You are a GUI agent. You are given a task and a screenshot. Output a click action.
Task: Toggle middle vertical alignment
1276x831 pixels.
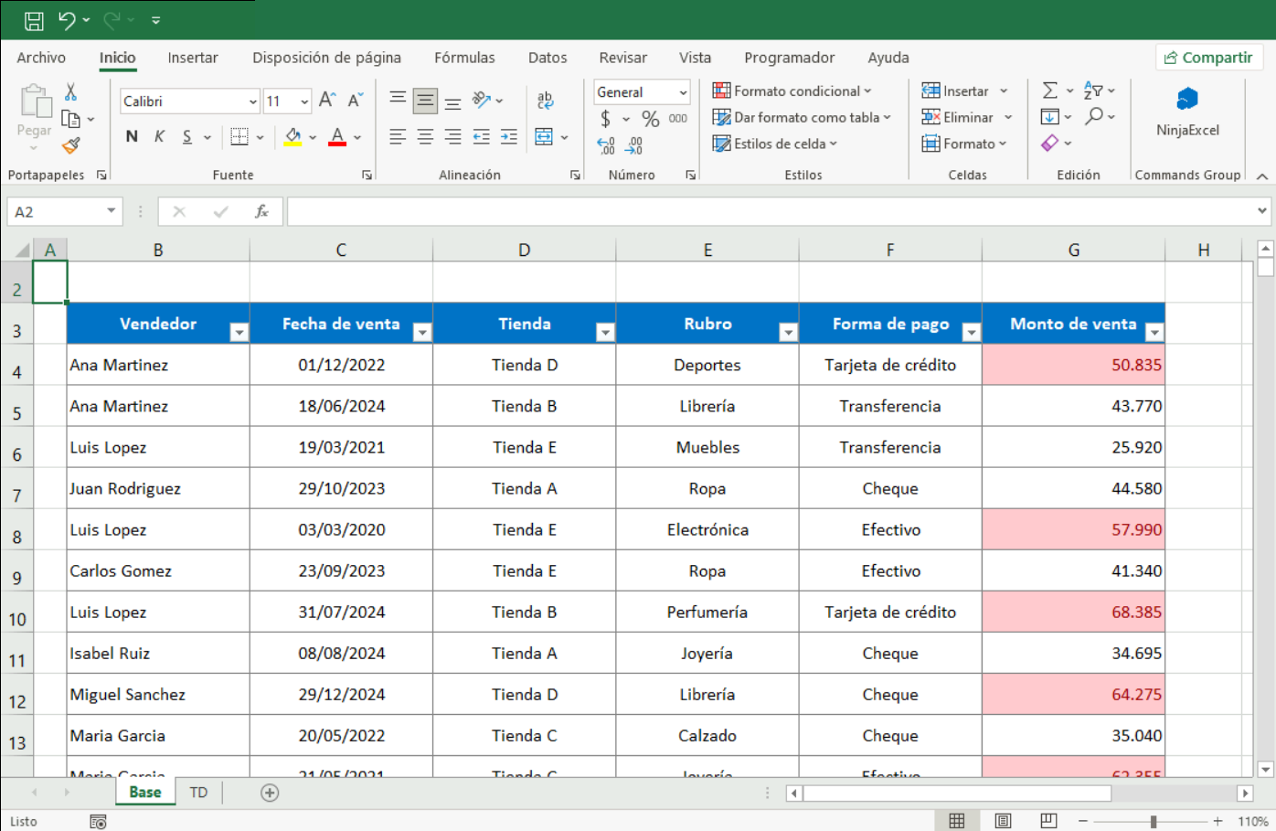425,100
